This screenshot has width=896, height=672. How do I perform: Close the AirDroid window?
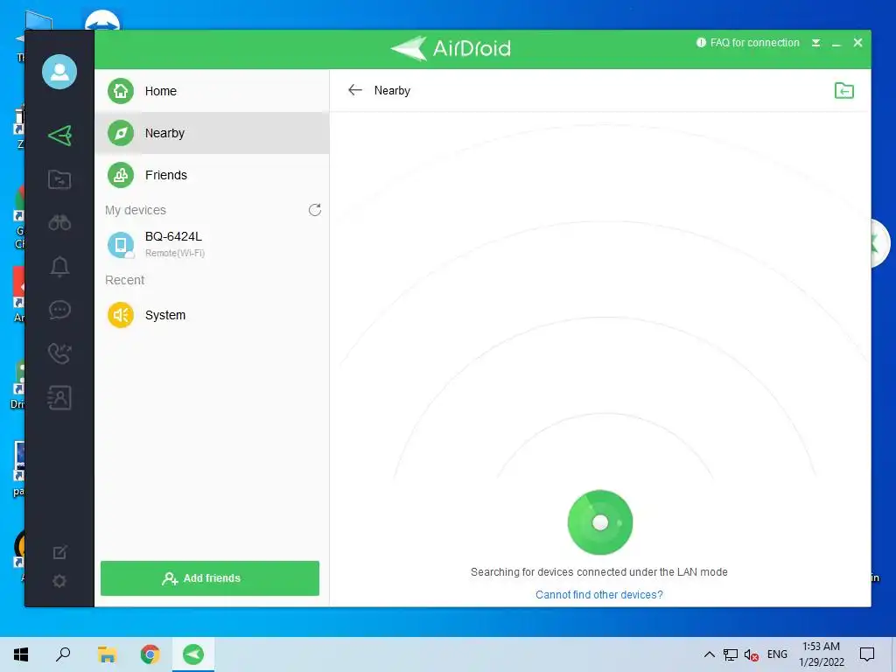857,43
